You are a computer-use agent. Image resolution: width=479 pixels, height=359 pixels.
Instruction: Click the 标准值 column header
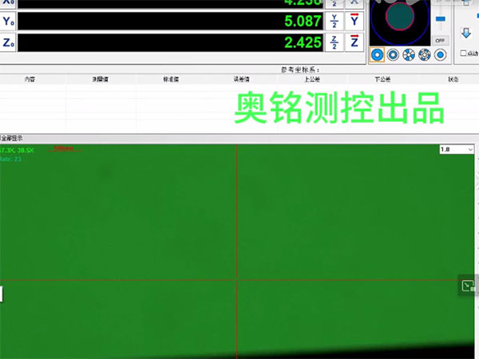(171, 79)
